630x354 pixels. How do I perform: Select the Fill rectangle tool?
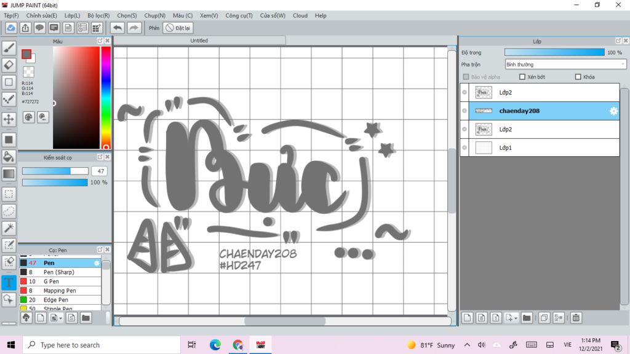coord(9,140)
